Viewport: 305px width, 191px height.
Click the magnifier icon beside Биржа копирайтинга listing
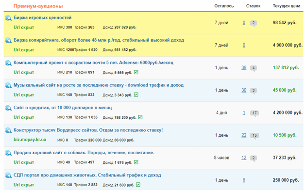pos(8,41)
